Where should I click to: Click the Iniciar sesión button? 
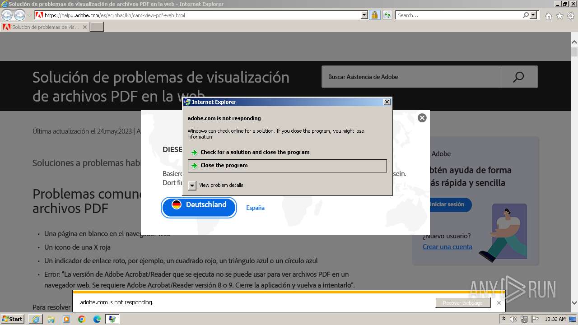(447, 204)
